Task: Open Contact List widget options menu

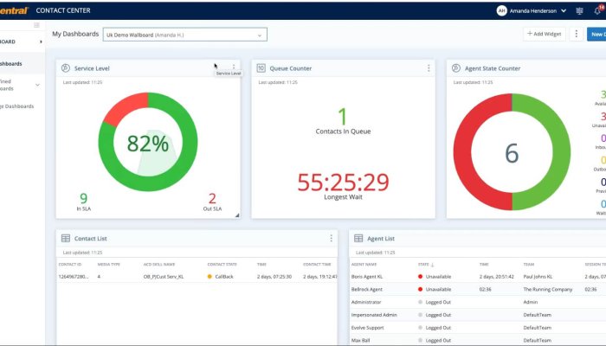Action: click(332, 238)
